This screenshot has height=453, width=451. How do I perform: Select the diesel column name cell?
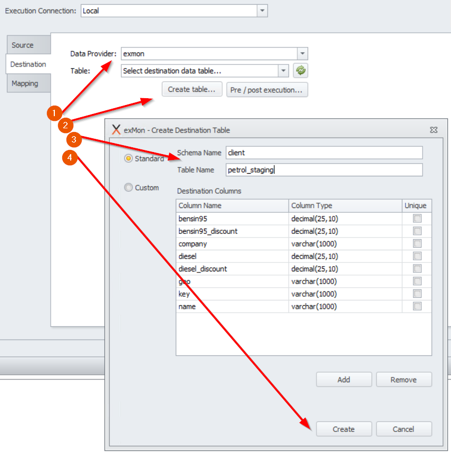tap(232, 256)
